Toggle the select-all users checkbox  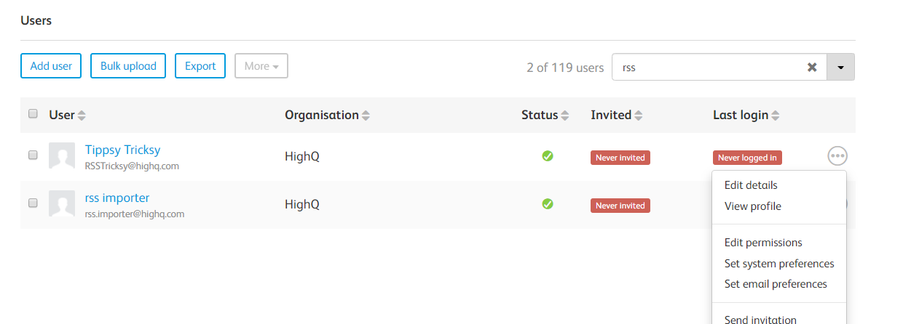point(33,114)
